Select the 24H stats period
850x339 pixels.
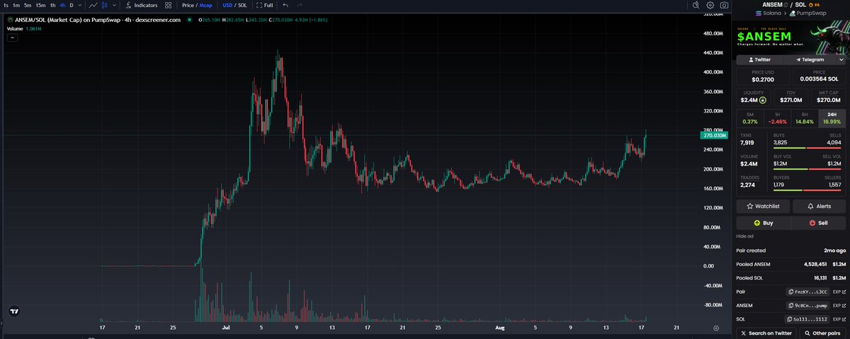coord(831,118)
